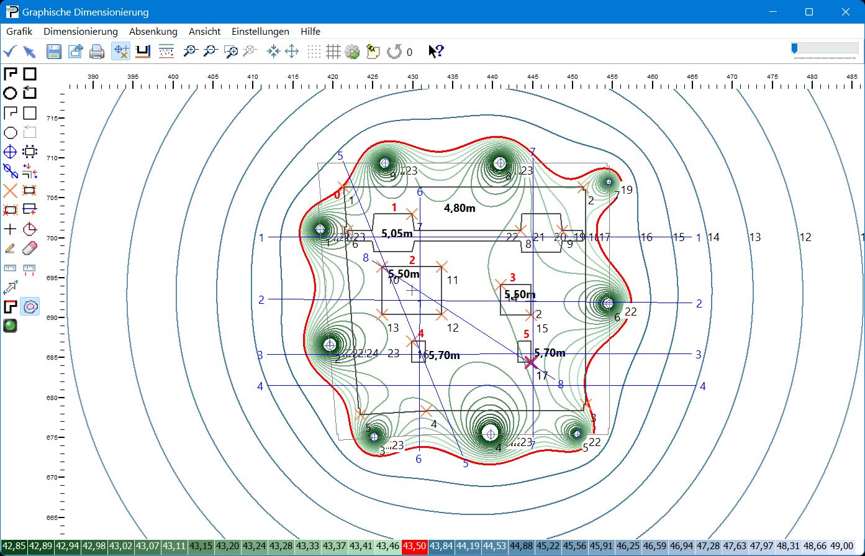This screenshot has width=865, height=556.
Task: Click the undo arrow button beside the 0
Action: [x=394, y=52]
